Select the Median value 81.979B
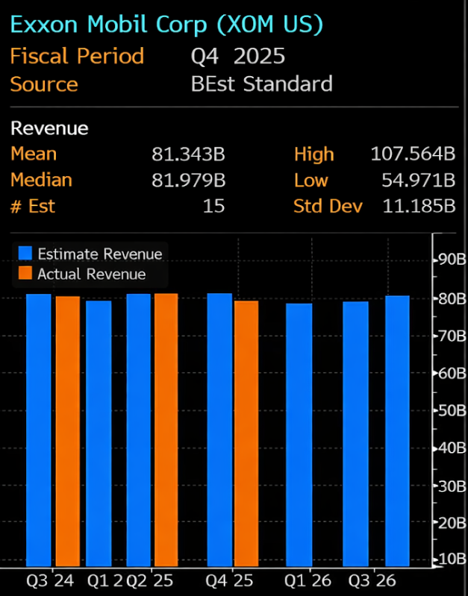The height and width of the screenshot is (596, 468). tap(188, 180)
